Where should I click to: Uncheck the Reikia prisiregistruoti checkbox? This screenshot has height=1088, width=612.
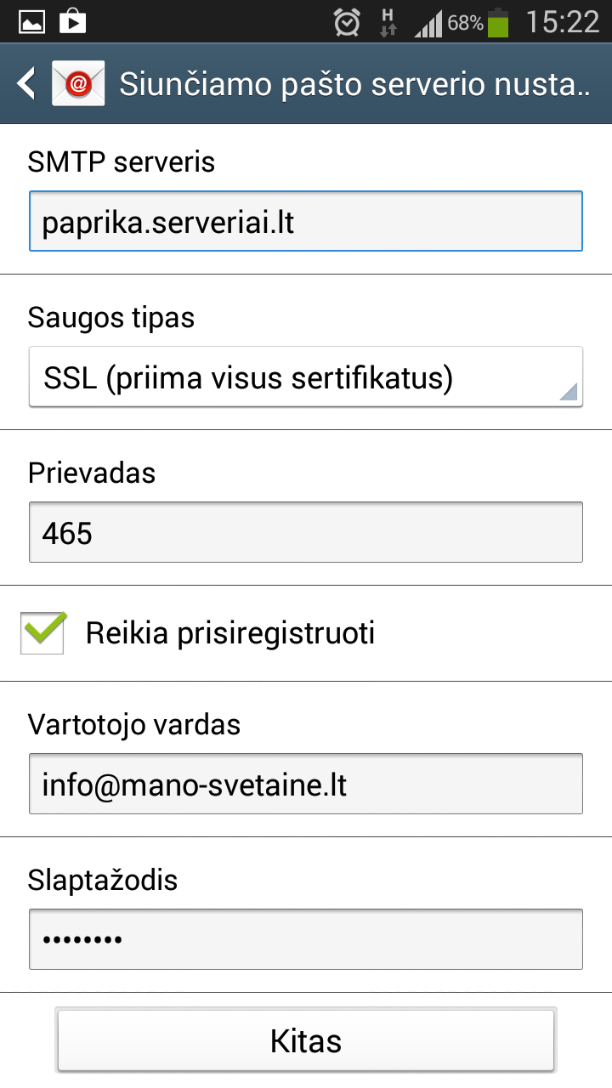coord(43,633)
